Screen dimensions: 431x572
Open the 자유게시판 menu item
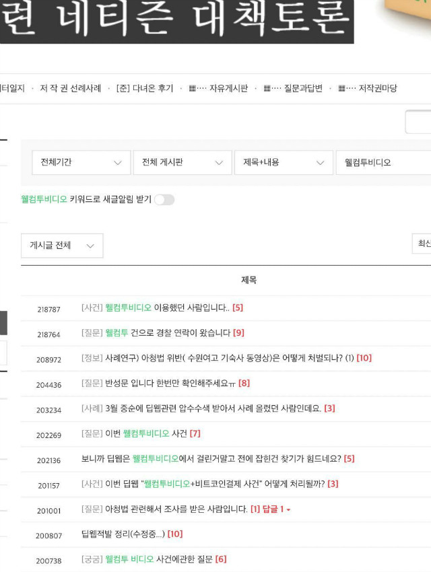pyautogui.click(x=228, y=88)
